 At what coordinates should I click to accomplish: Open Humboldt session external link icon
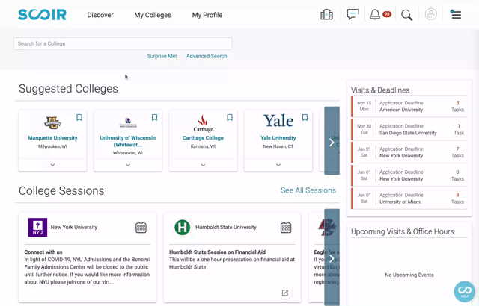pos(285,293)
